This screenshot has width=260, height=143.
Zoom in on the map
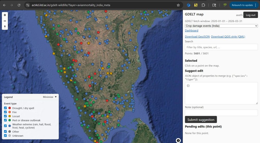point(5,15)
